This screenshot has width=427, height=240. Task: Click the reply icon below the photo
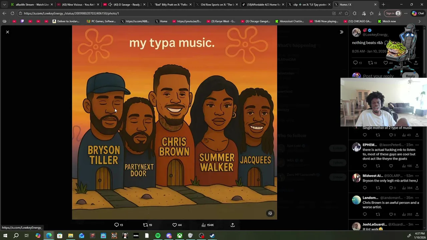pos(116,225)
